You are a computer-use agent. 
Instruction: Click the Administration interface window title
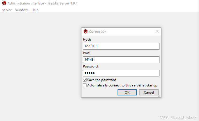42,3
